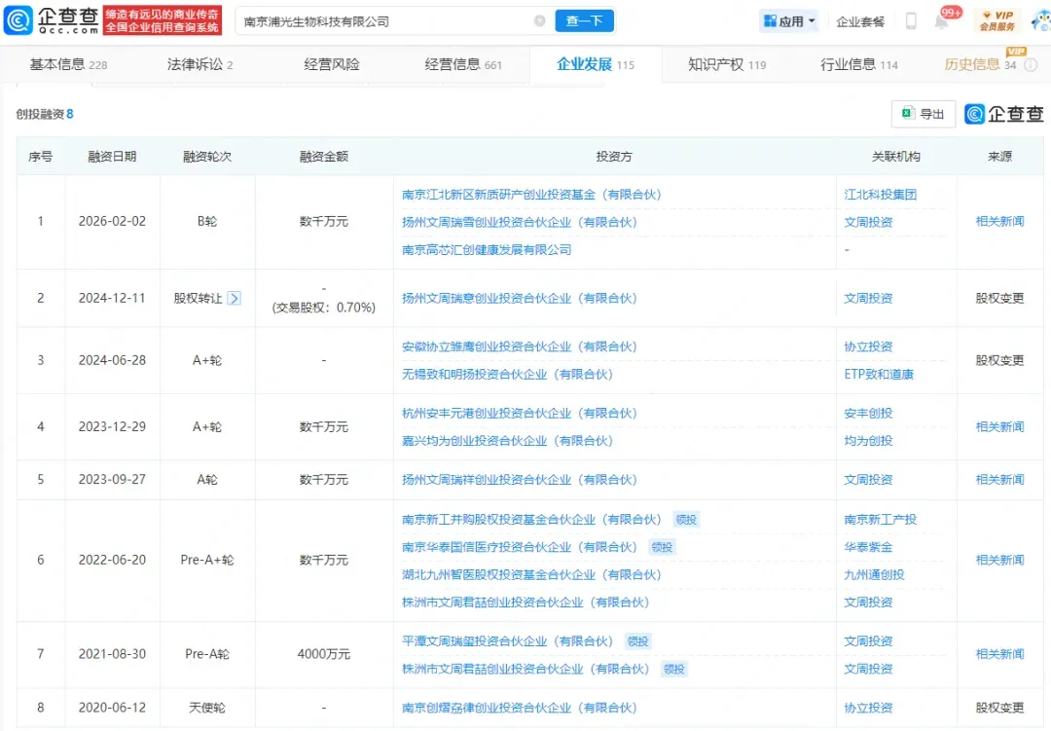Open notifications bell with 99+ badge
This screenshot has width=1051, height=731.
[942, 21]
